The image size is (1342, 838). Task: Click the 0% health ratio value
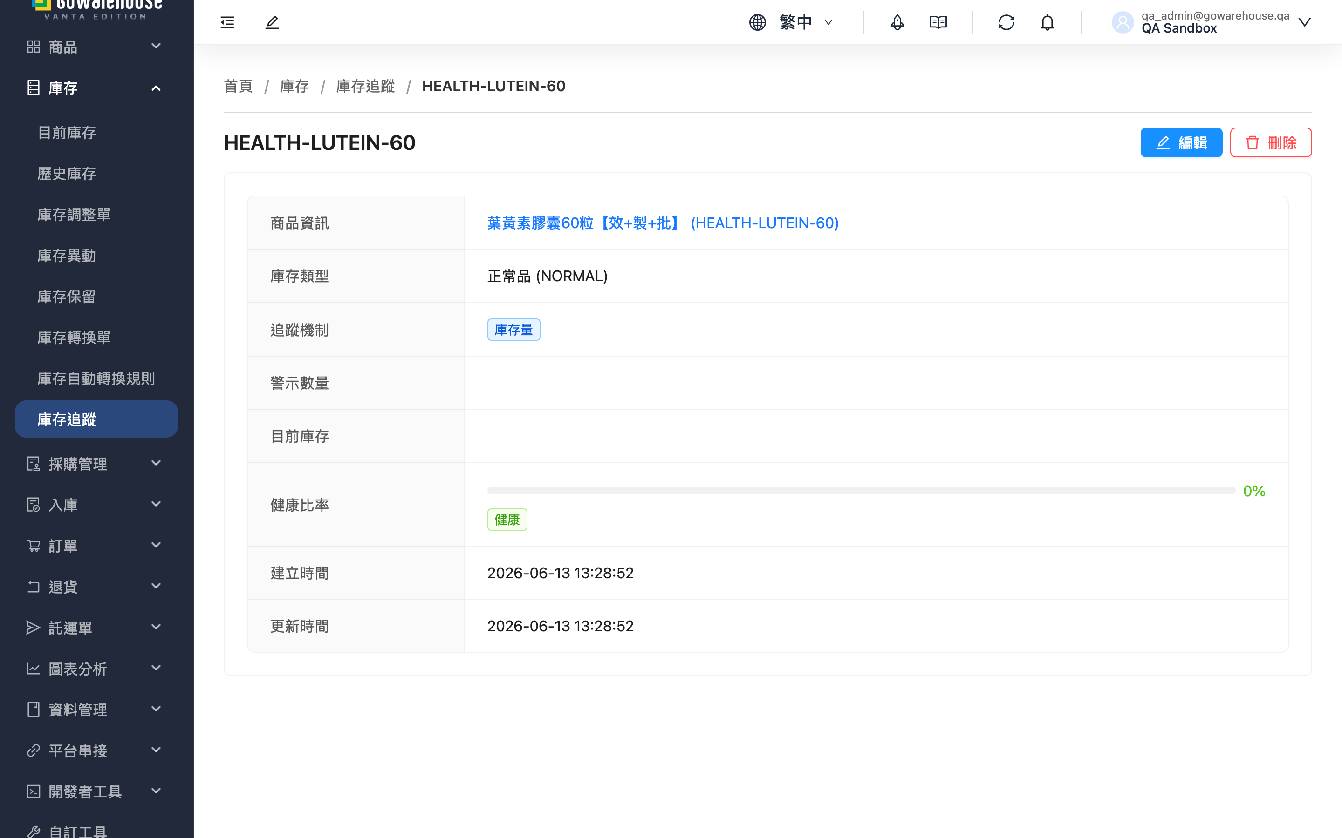click(x=1254, y=491)
